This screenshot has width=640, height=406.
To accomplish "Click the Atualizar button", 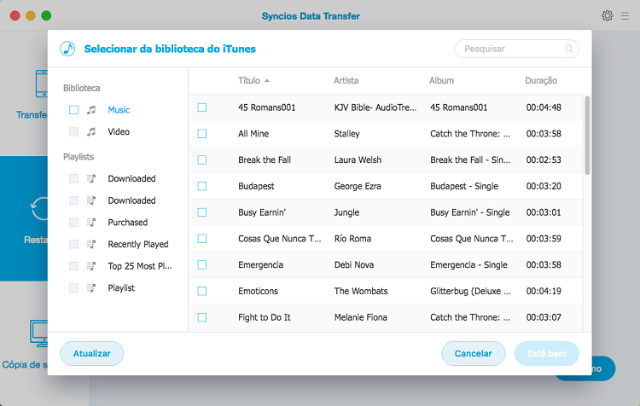I will coord(92,353).
